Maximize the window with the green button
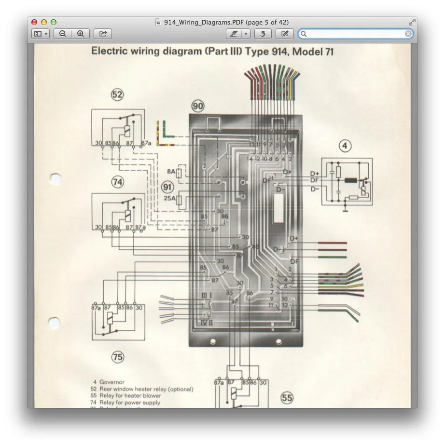Screen dimensions: 445x446 (x=54, y=22)
